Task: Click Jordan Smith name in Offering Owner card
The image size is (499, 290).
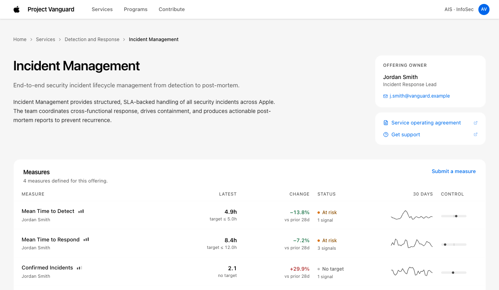Action: point(400,77)
